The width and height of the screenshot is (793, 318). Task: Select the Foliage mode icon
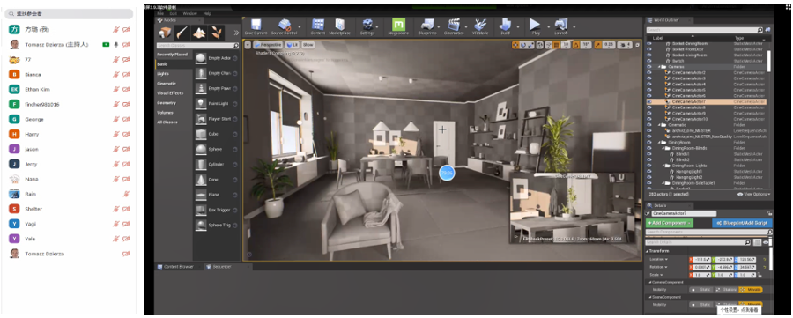(218, 33)
